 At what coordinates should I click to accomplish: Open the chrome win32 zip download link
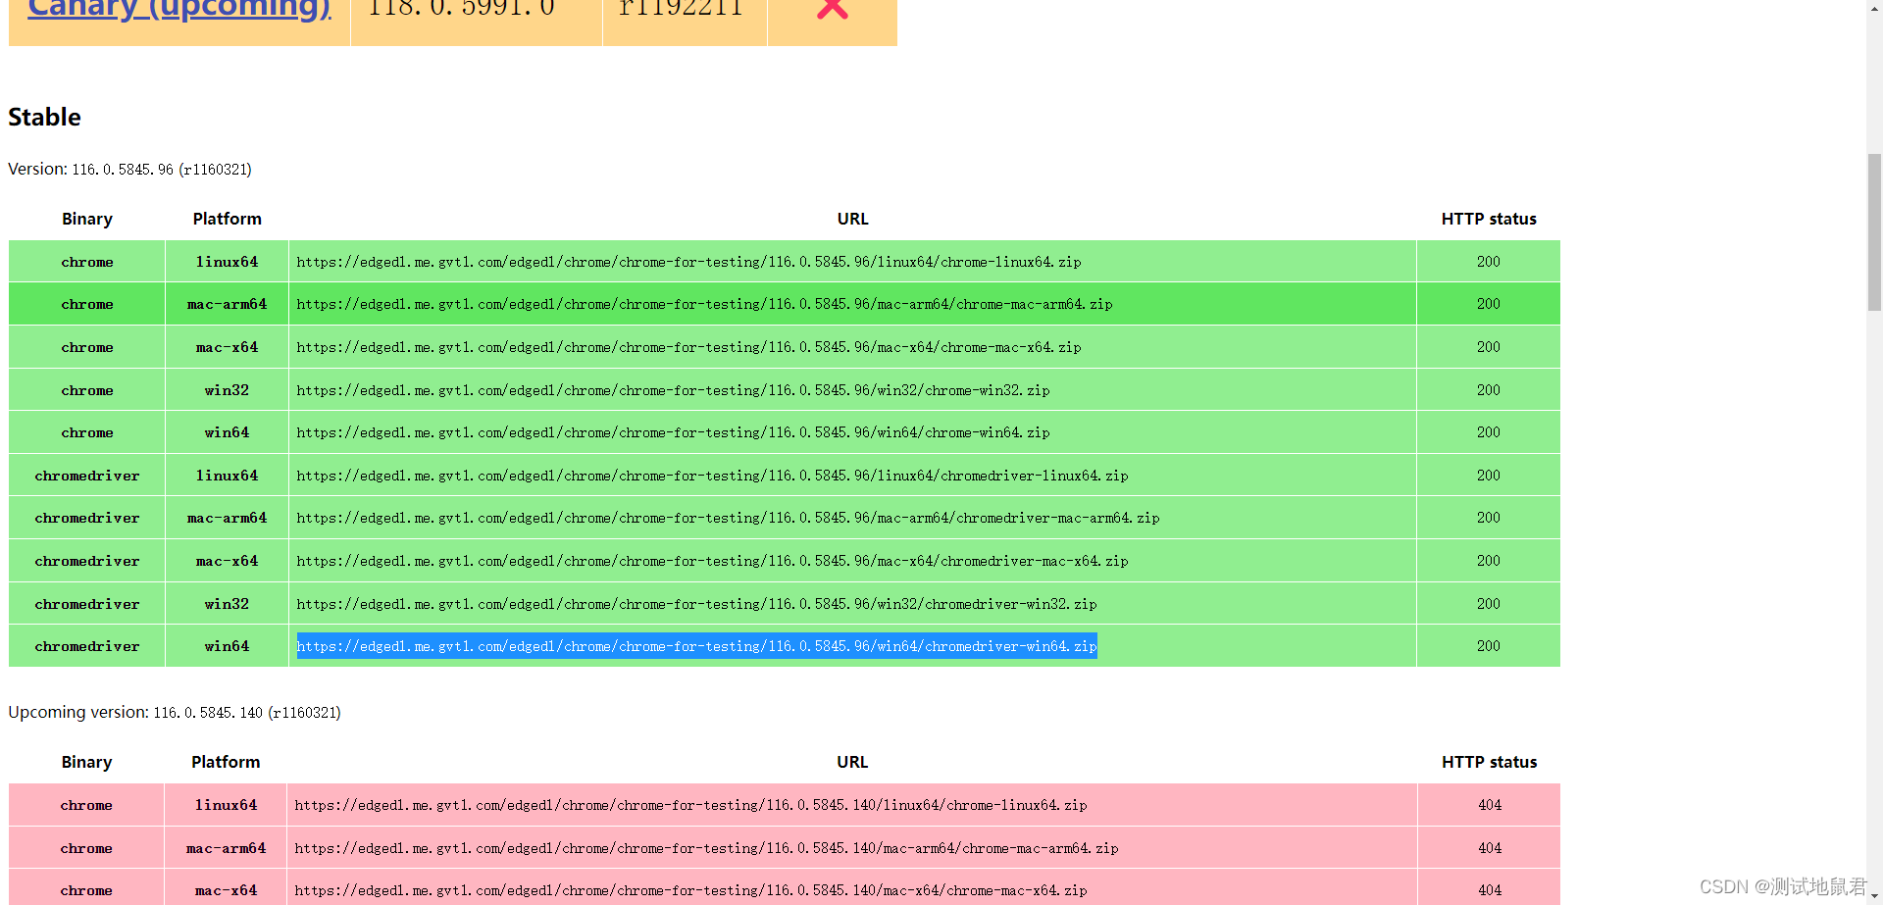(673, 389)
